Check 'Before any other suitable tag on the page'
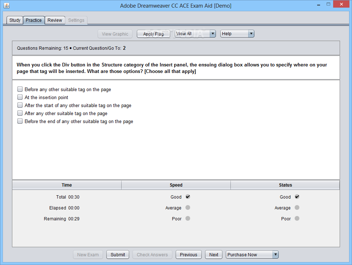The image size is (352, 265). pyautogui.click(x=20, y=89)
